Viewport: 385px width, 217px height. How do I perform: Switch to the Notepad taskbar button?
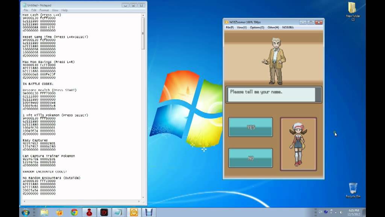pos(118,212)
